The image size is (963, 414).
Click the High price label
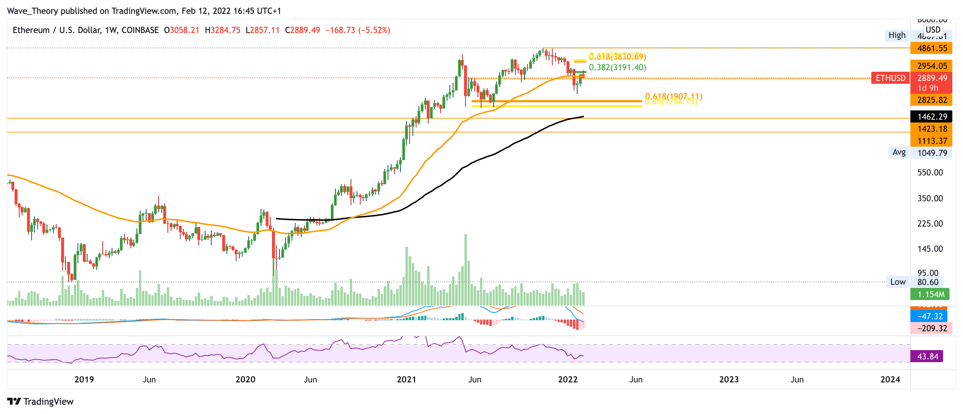click(897, 35)
